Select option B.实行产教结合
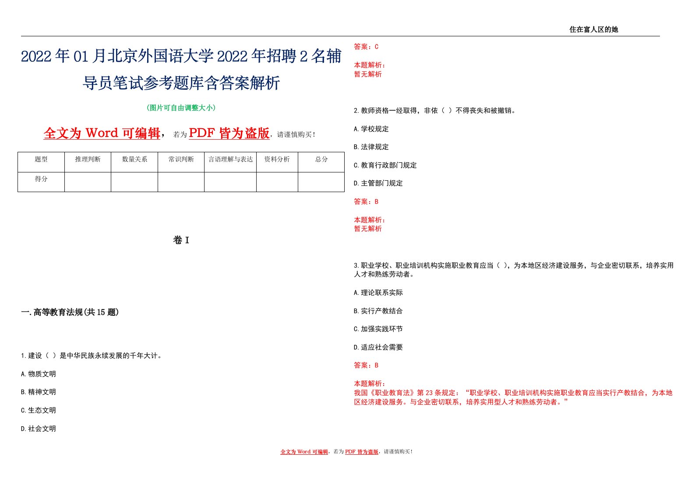Viewport: 695px width, 491px height. 378,311
